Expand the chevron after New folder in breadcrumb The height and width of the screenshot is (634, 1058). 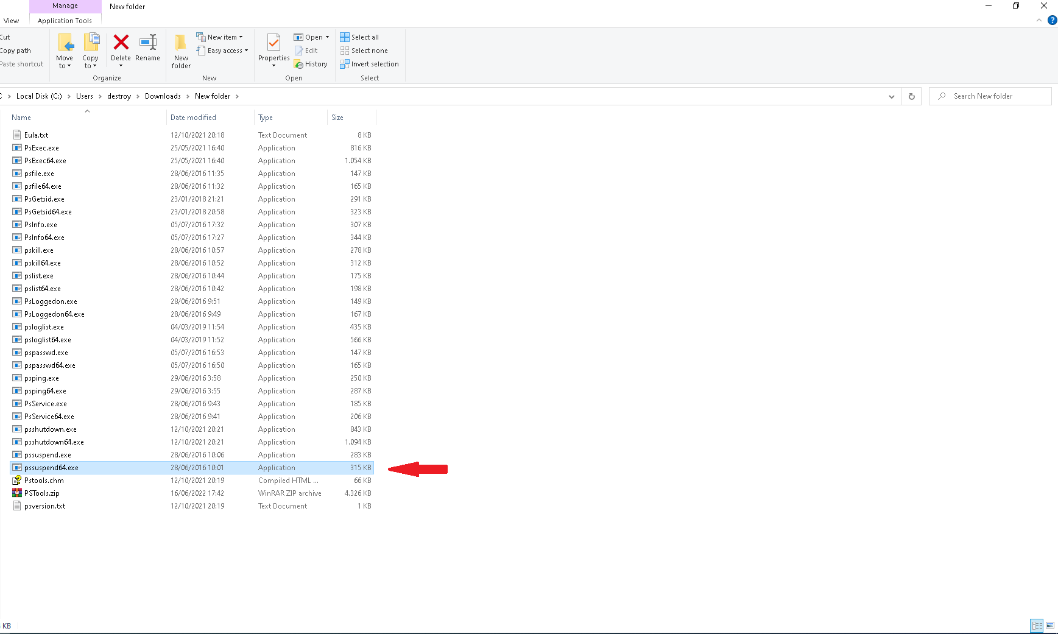coord(237,96)
